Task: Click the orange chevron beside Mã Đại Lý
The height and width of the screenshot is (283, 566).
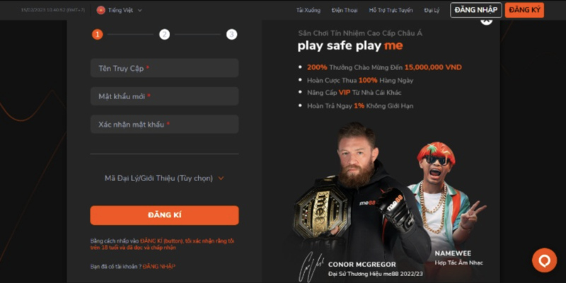Action: [x=221, y=178]
